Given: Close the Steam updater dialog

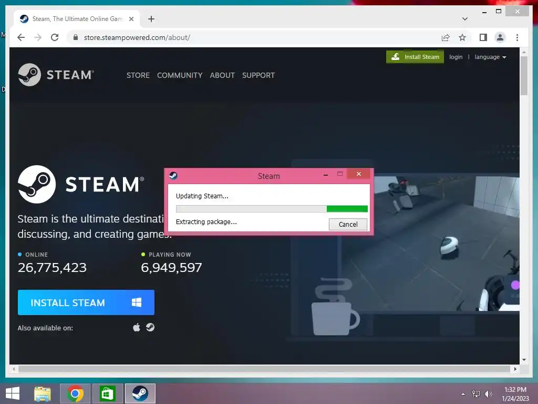Looking at the screenshot, I should pyautogui.click(x=358, y=174).
